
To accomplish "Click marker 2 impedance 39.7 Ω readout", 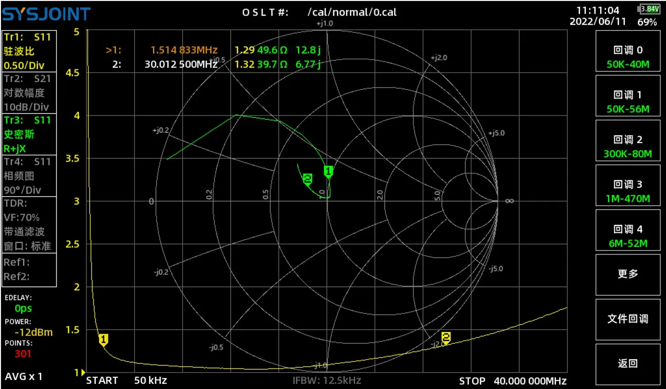I will 272,64.
